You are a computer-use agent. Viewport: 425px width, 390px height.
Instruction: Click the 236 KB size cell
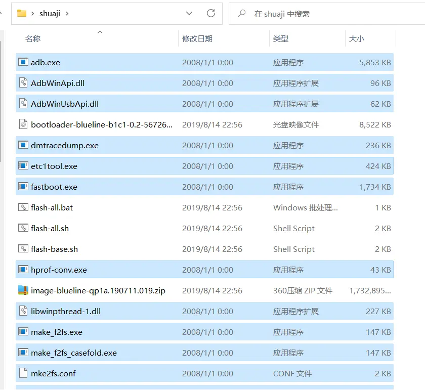point(378,145)
